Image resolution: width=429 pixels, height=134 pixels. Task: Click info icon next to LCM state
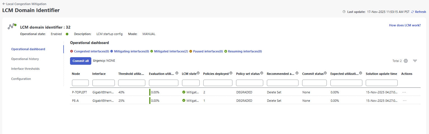pyautogui.click(x=198, y=73)
